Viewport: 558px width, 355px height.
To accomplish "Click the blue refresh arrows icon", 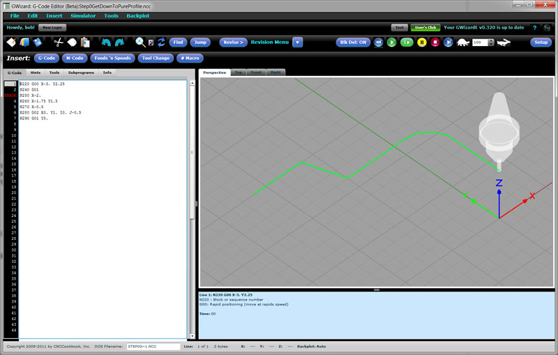I will click(161, 43).
